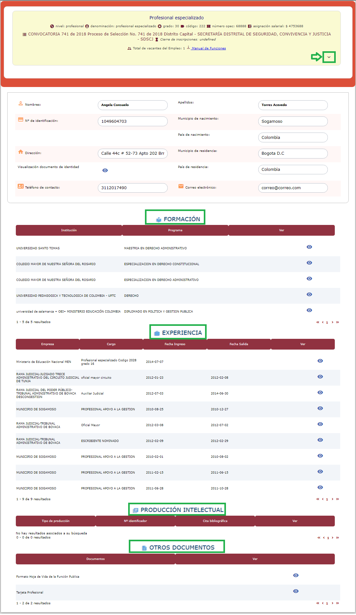Screen dimensions: 356x615
Task: View the identity document eye icon
Action: click(105, 171)
